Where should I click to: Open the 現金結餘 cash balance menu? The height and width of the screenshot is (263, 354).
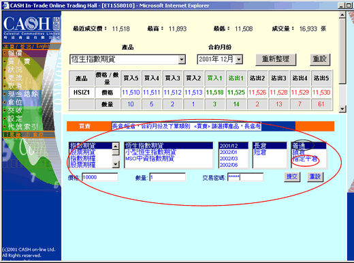point(23,94)
